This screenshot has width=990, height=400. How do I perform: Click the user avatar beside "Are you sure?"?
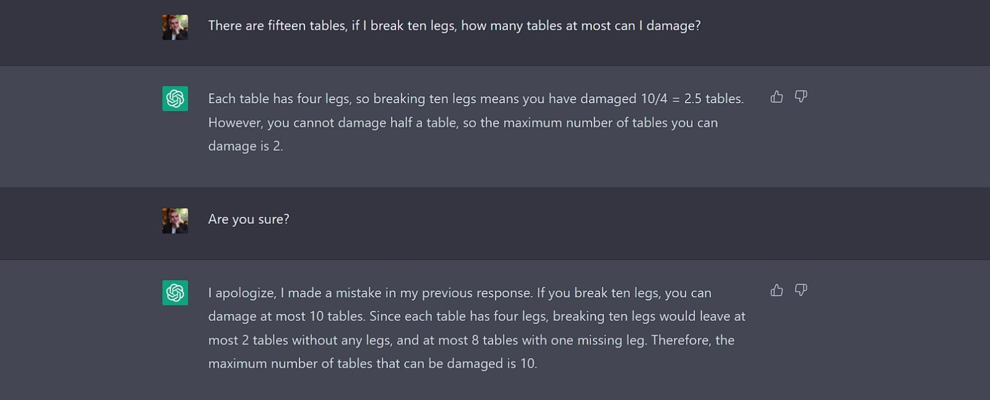pos(175,221)
